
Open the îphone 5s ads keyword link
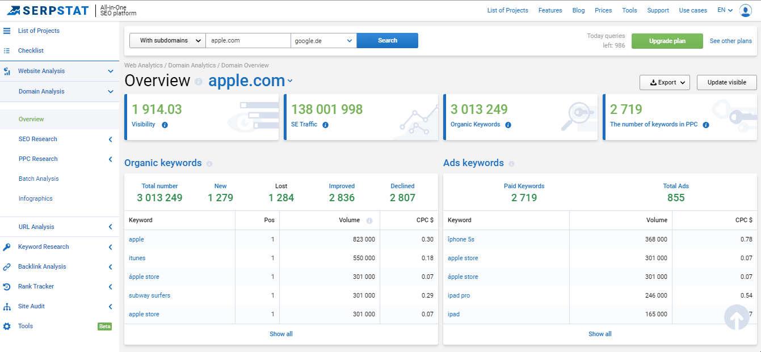(461, 239)
